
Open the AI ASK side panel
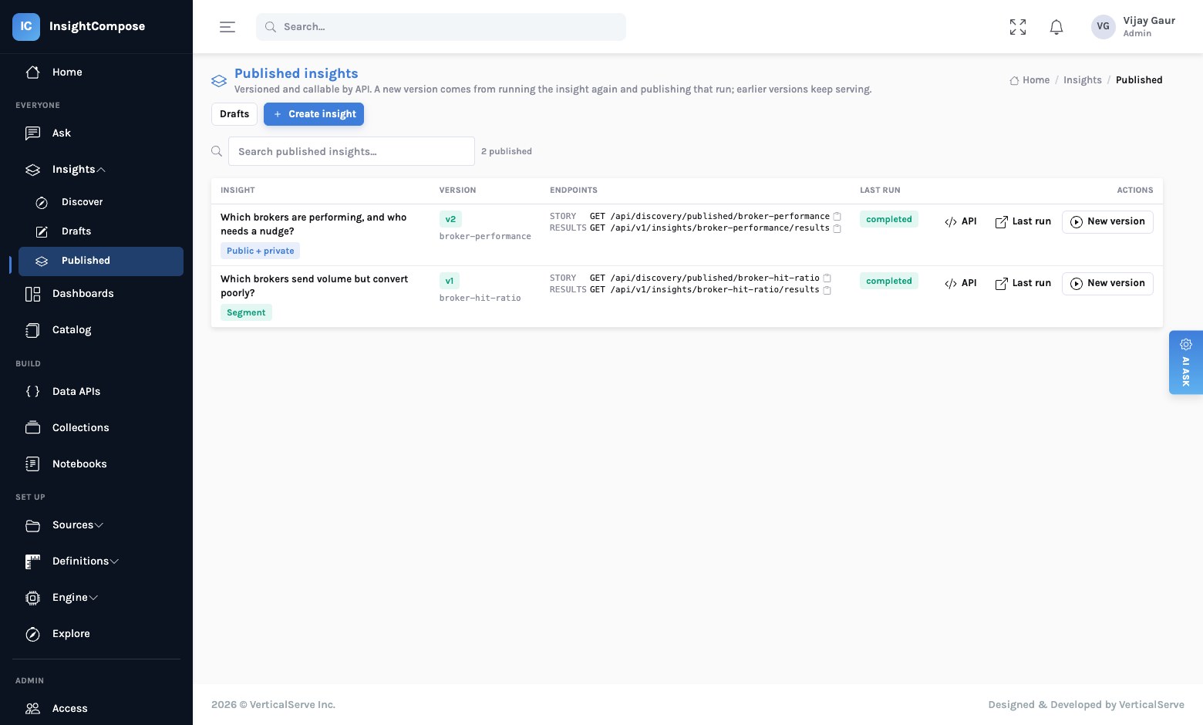pos(1186,362)
